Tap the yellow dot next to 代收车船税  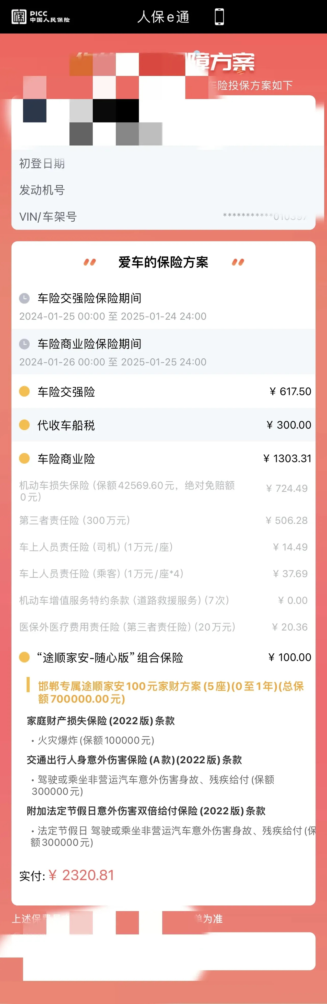coord(25,425)
